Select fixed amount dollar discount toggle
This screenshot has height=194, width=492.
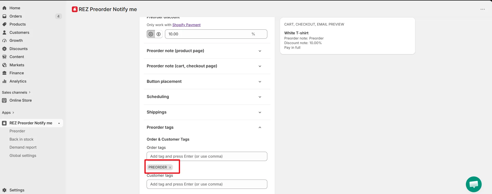point(158,34)
